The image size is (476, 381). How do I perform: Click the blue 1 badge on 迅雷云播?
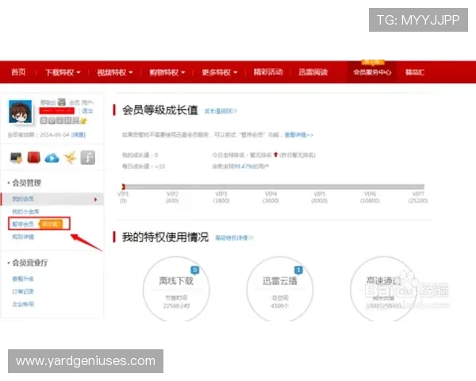299,270
